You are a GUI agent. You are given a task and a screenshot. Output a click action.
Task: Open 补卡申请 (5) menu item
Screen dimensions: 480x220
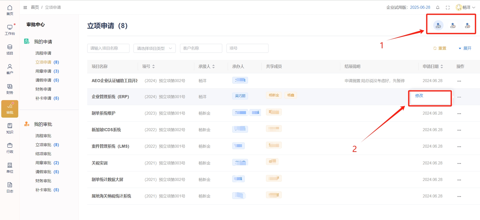click(x=47, y=98)
